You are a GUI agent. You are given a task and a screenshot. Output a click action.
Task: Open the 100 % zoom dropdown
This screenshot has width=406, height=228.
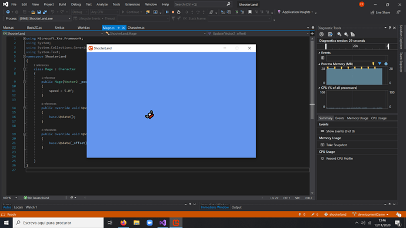[16, 198]
